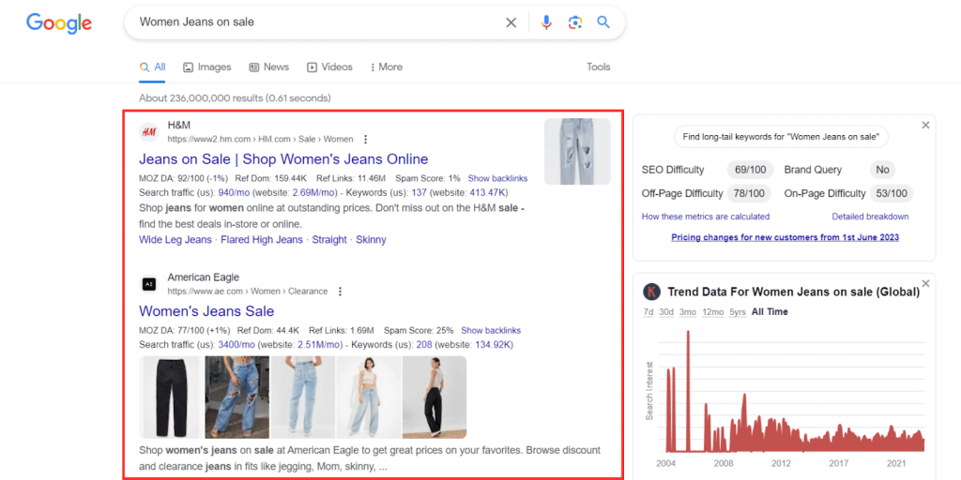Open the Detailed breakdown link
The width and height of the screenshot is (961, 480).
870,217
